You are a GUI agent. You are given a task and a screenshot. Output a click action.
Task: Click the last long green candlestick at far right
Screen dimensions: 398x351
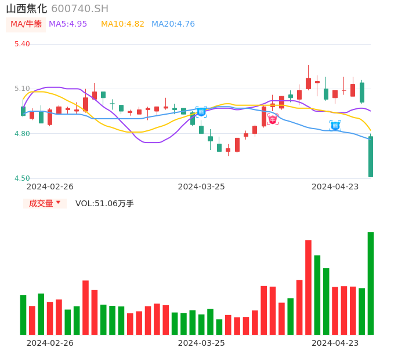[371, 156]
